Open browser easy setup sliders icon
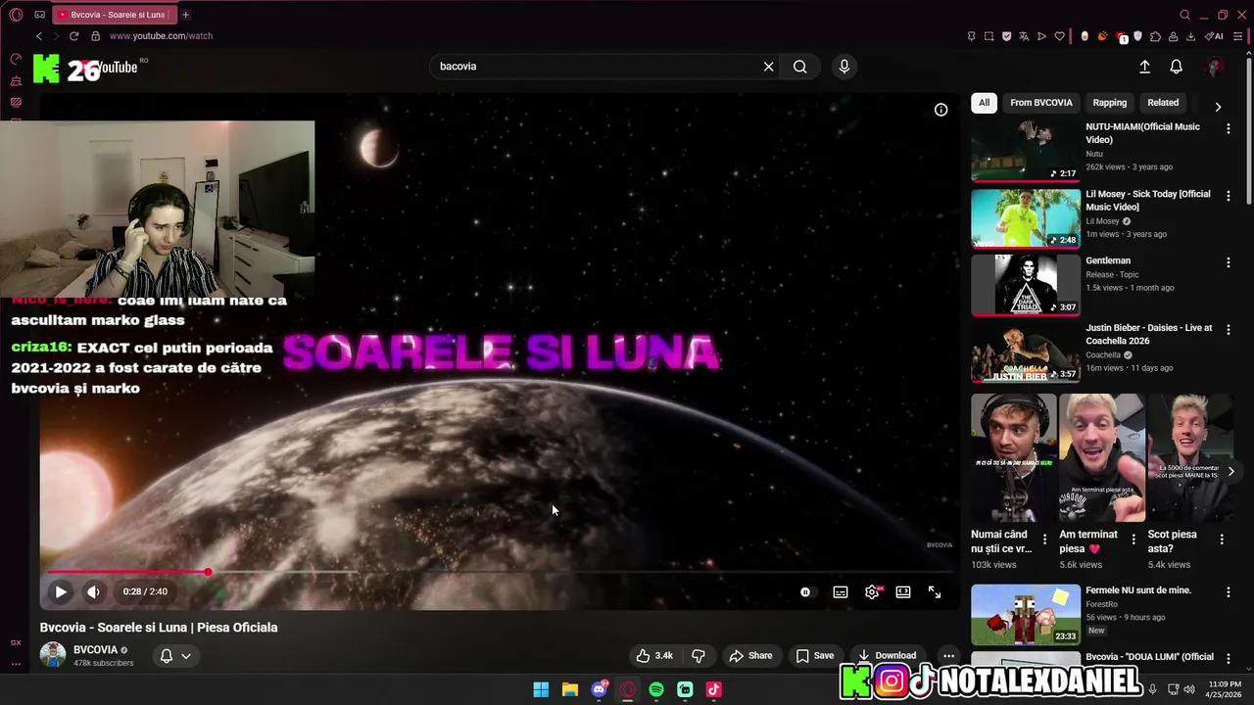This screenshot has width=1254, height=705. (1239, 36)
